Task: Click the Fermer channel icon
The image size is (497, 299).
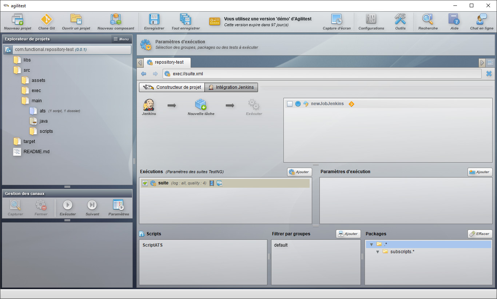Action: (41, 205)
